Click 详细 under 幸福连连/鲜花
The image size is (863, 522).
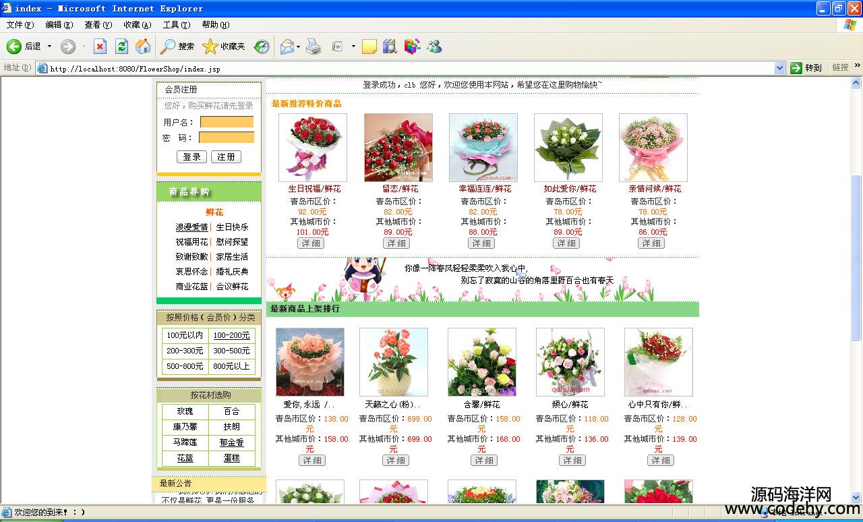[x=481, y=243]
